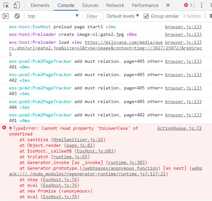Open the /webteases/anonymous function link
Viewport: 212px width, 201px height.
click(x=120, y=168)
